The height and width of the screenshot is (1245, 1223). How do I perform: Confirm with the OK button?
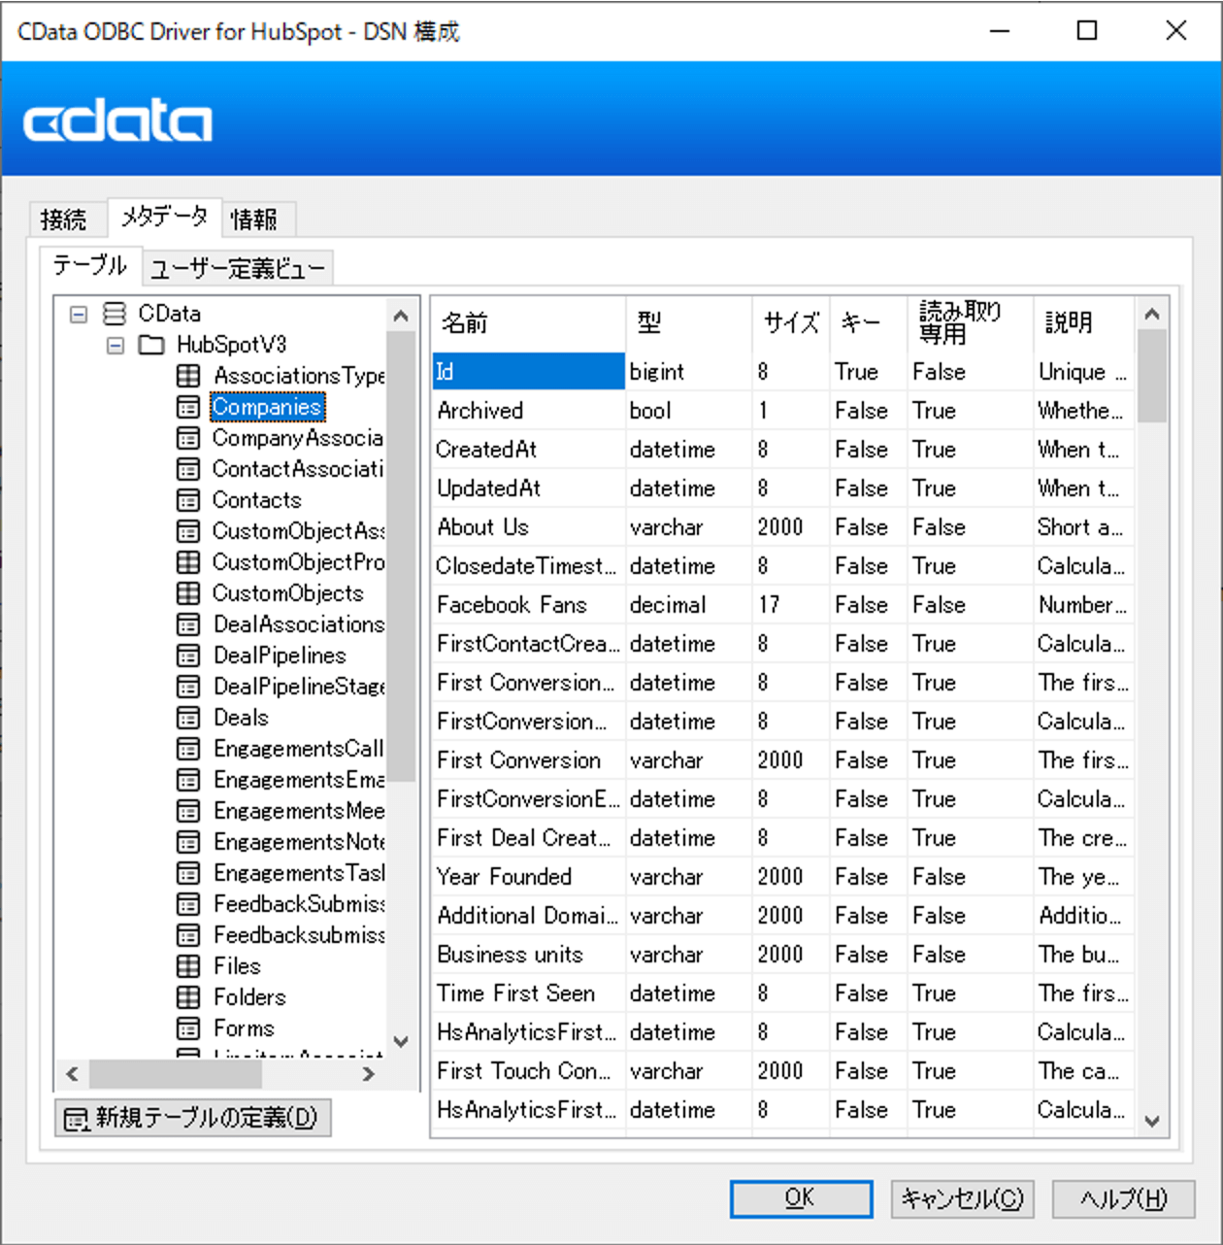801,1198
